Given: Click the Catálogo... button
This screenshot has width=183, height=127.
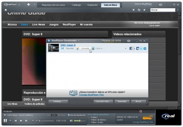Looking at the screenshot, I should (58, 102).
